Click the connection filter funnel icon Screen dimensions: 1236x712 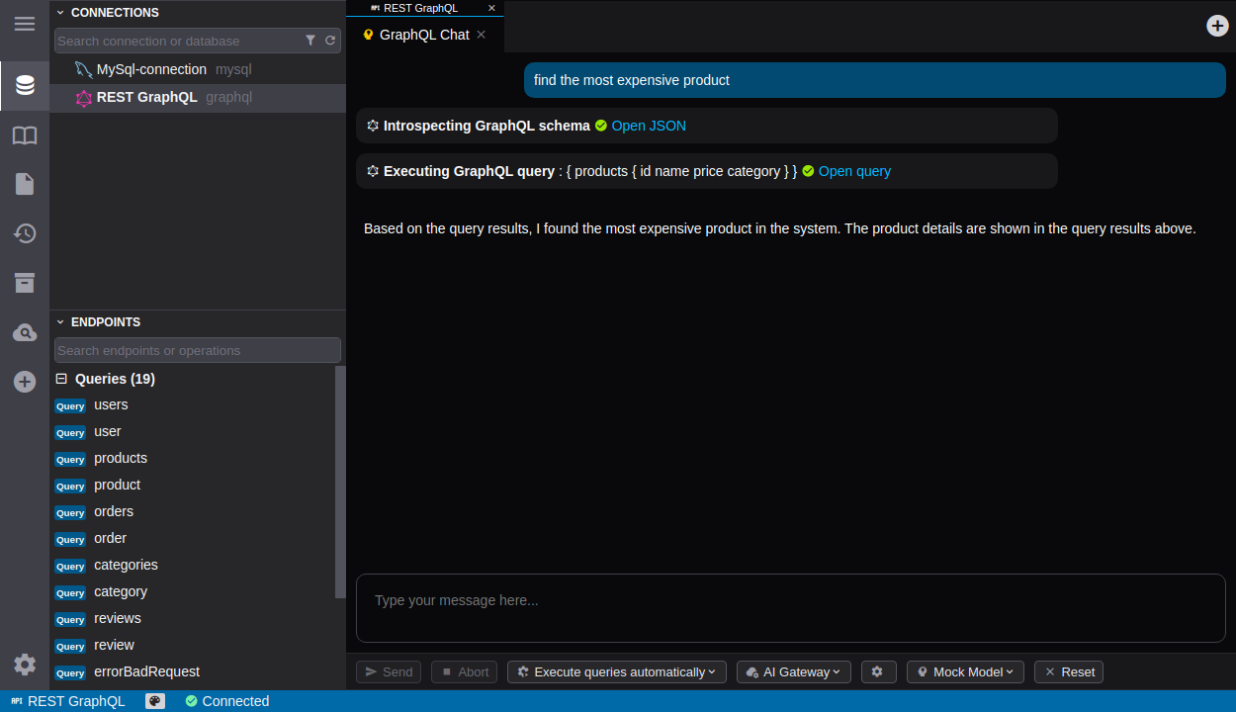[x=310, y=41]
